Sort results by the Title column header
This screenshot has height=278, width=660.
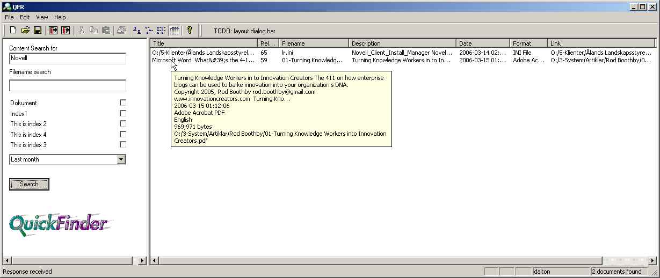pos(204,43)
